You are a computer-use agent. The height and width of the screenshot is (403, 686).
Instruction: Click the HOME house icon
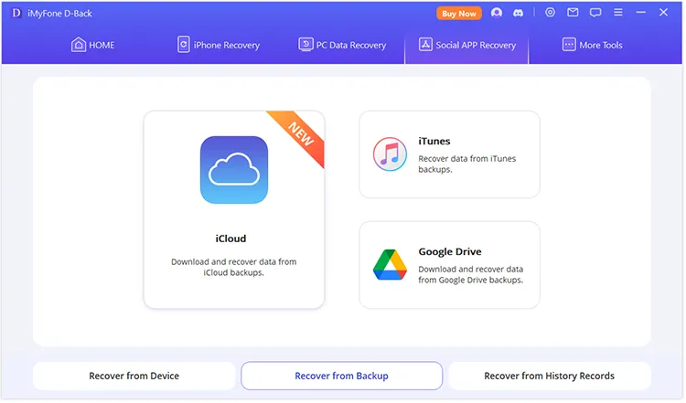coord(79,45)
